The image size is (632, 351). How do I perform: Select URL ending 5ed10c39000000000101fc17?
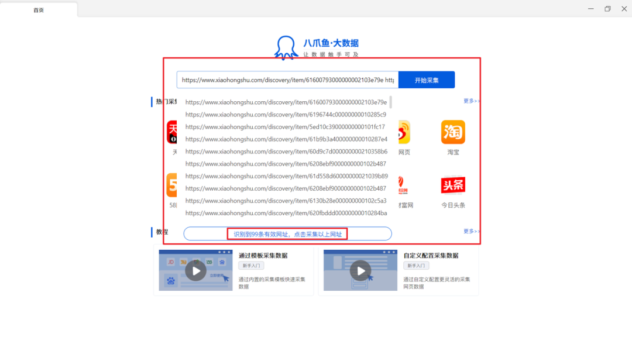pos(285,127)
